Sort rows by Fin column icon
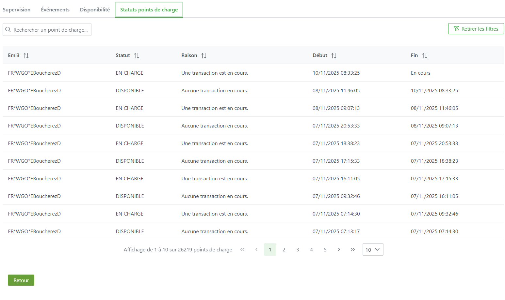Screen dimensions: 505x300 (x=424, y=56)
